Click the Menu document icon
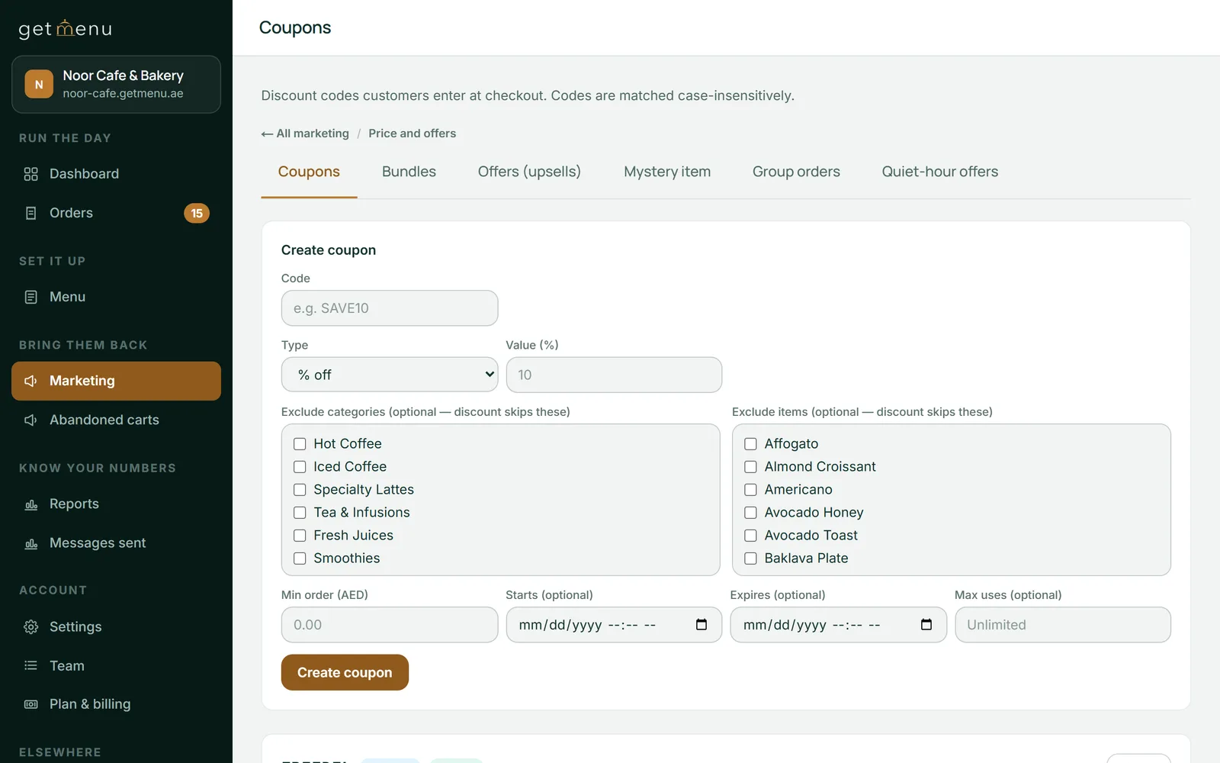The image size is (1220, 763). pyautogui.click(x=30, y=297)
